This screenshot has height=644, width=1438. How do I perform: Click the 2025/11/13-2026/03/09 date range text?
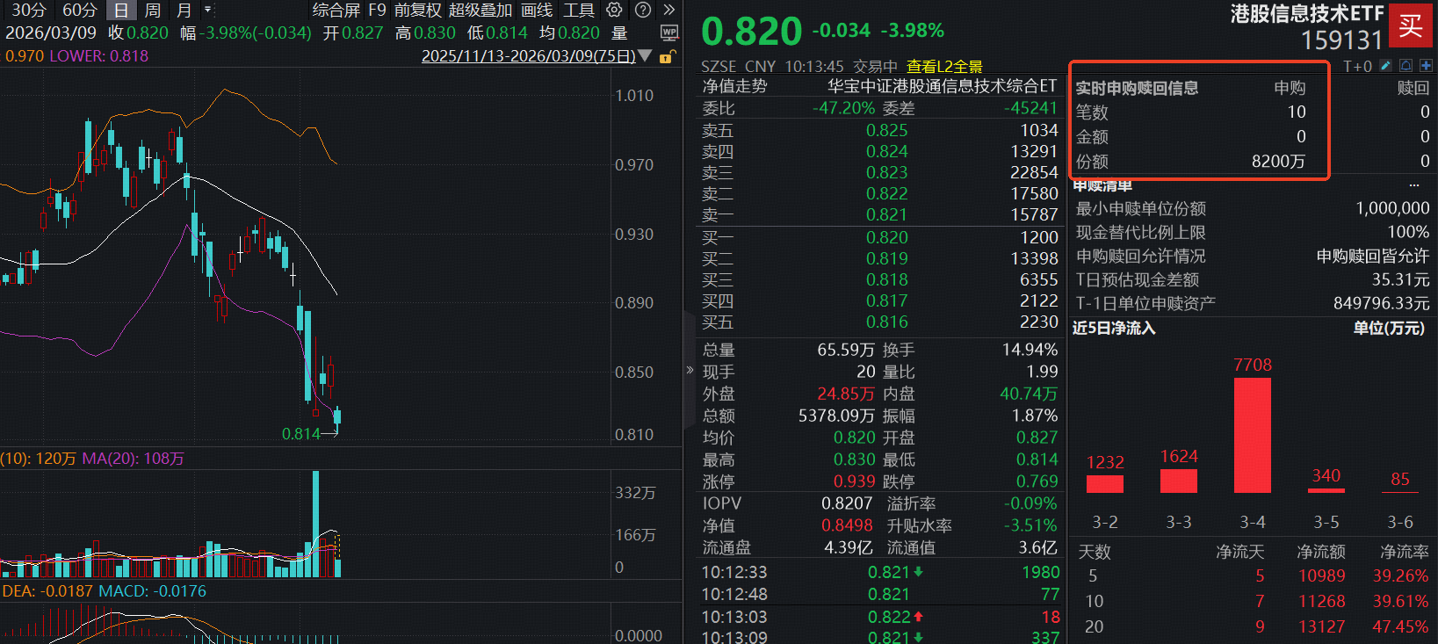[528, 56]
